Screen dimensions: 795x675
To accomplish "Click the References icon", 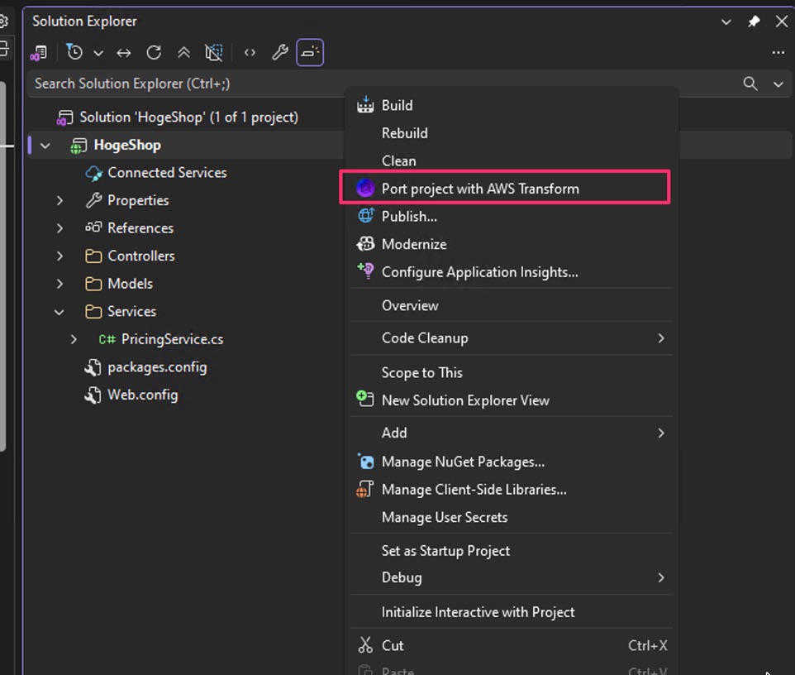I will coord(93,227).
